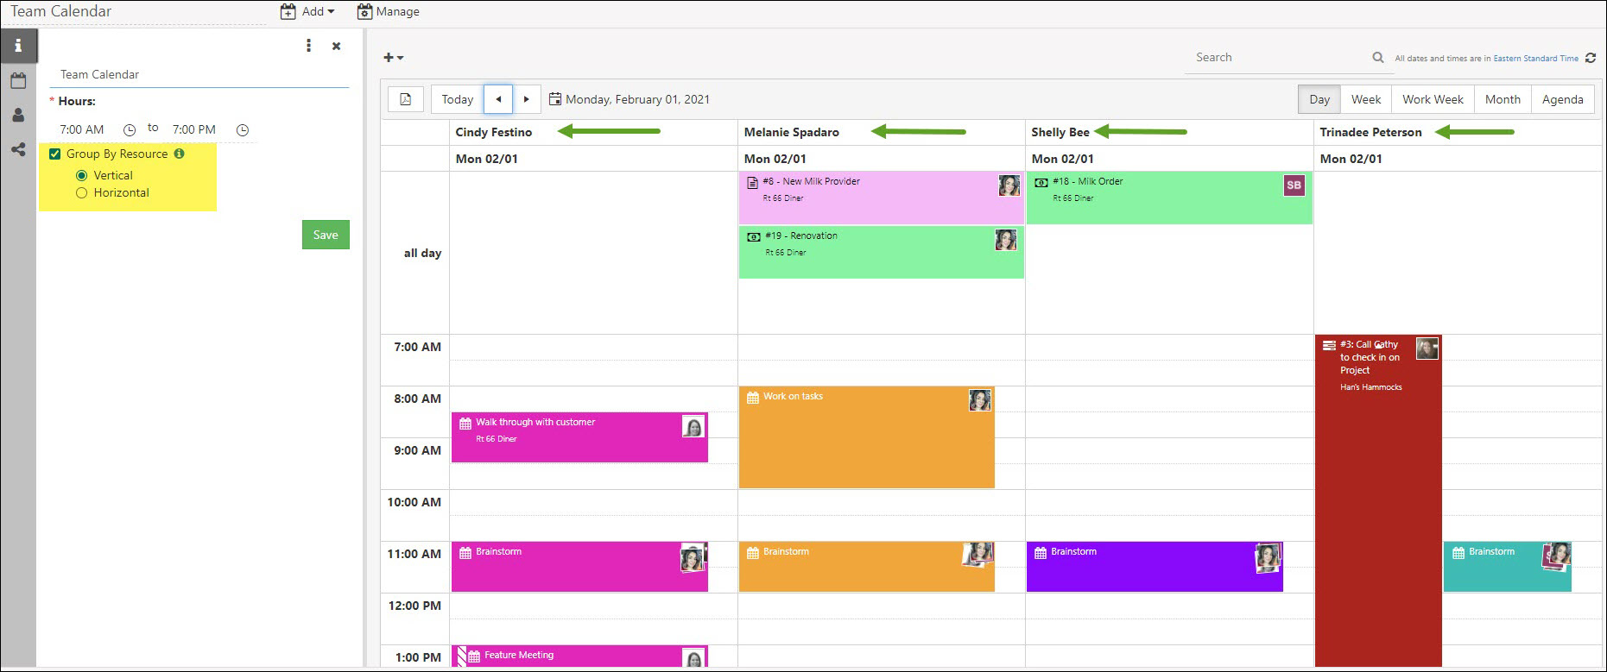1607x672 pixels.
Task: Click the search magnifier icon
Action: [1378, 58]
